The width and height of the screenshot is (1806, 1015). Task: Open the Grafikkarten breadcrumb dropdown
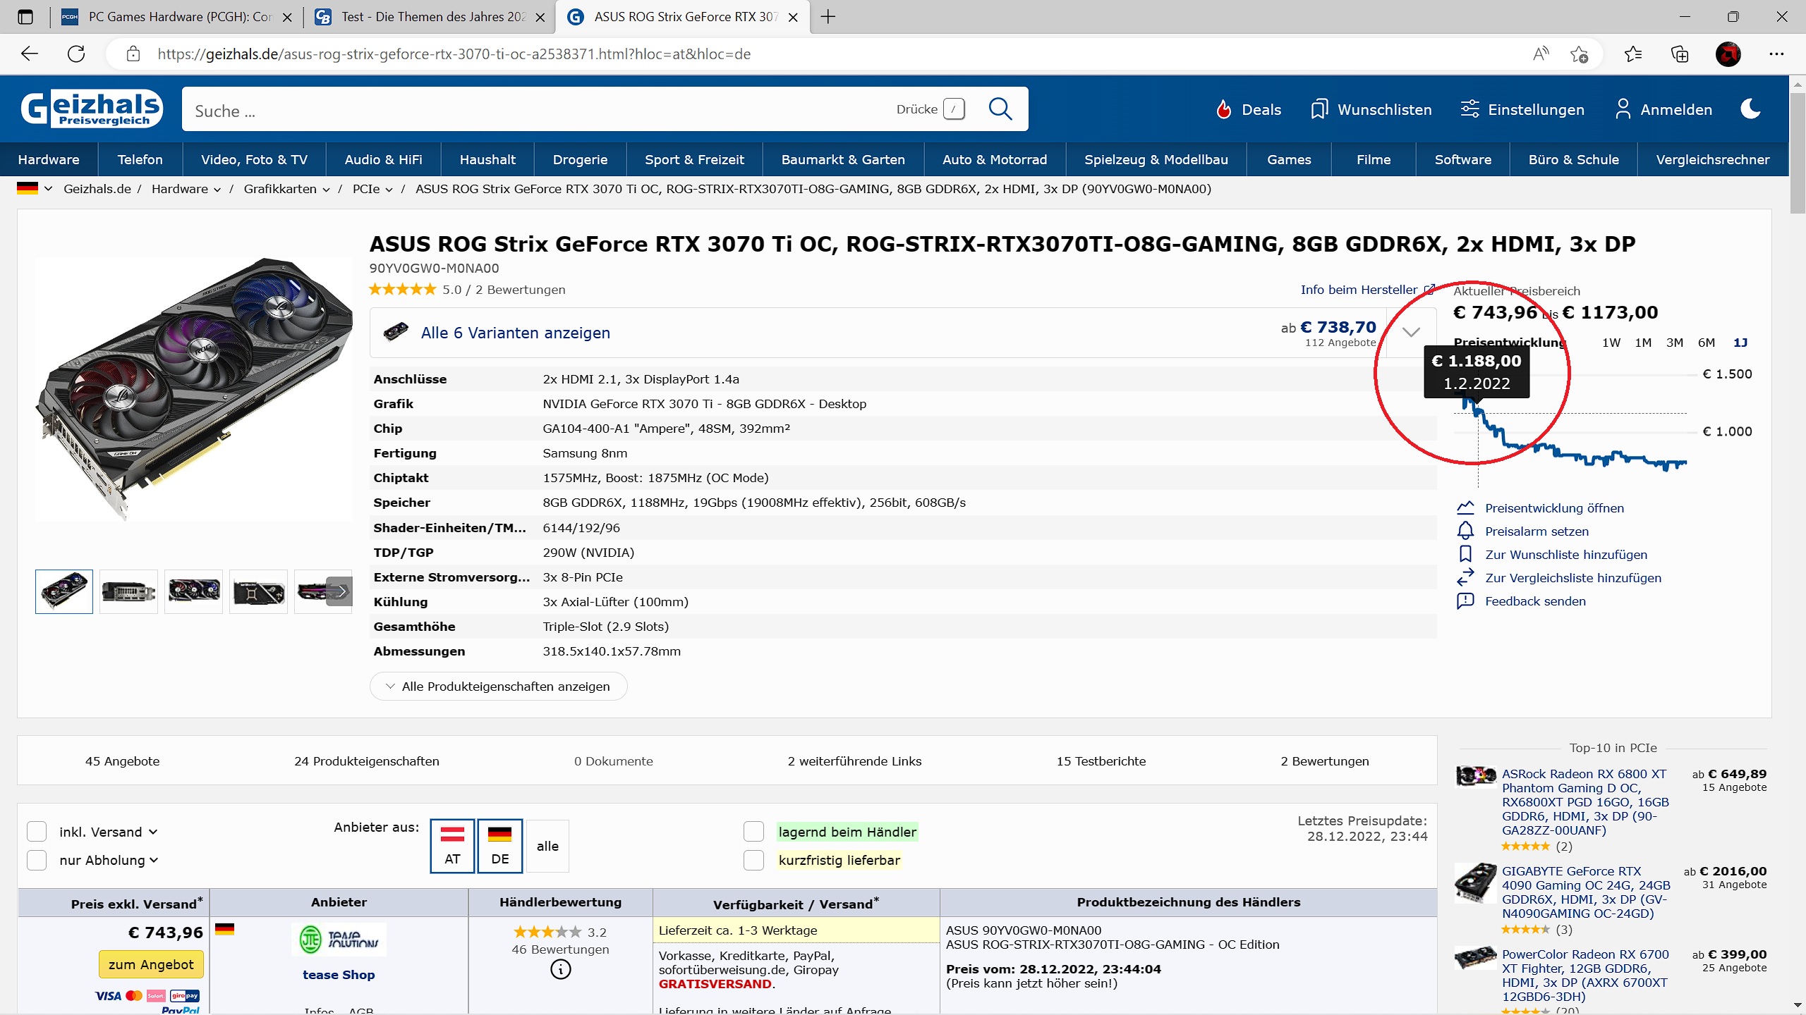326,190
